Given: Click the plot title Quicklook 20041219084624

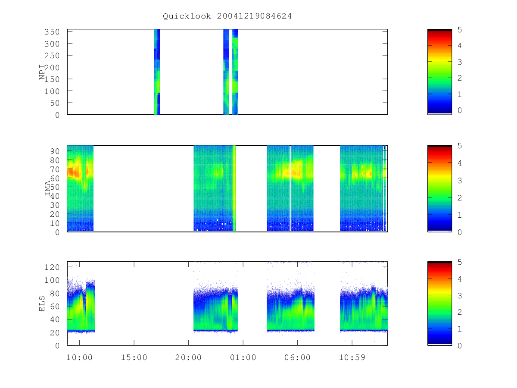Looking at the screenshot, I should [x=227, y=16].
